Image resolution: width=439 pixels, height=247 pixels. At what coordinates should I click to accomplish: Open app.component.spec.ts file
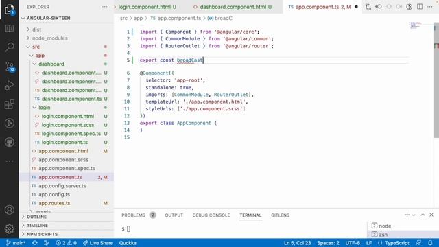[x=67, y=168]
